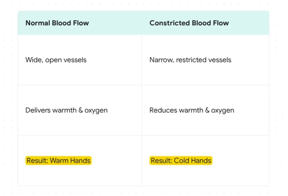Screen dimensions: 288x196
Task: Select the "Reduces warmth & oxygen" text
Action: [x=192, y=110]
